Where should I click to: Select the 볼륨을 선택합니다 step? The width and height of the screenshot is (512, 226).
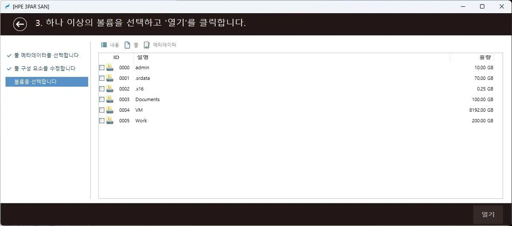click(x=46, y=82)
